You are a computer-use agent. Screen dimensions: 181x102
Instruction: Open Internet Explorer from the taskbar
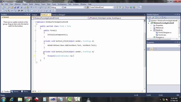12,99
